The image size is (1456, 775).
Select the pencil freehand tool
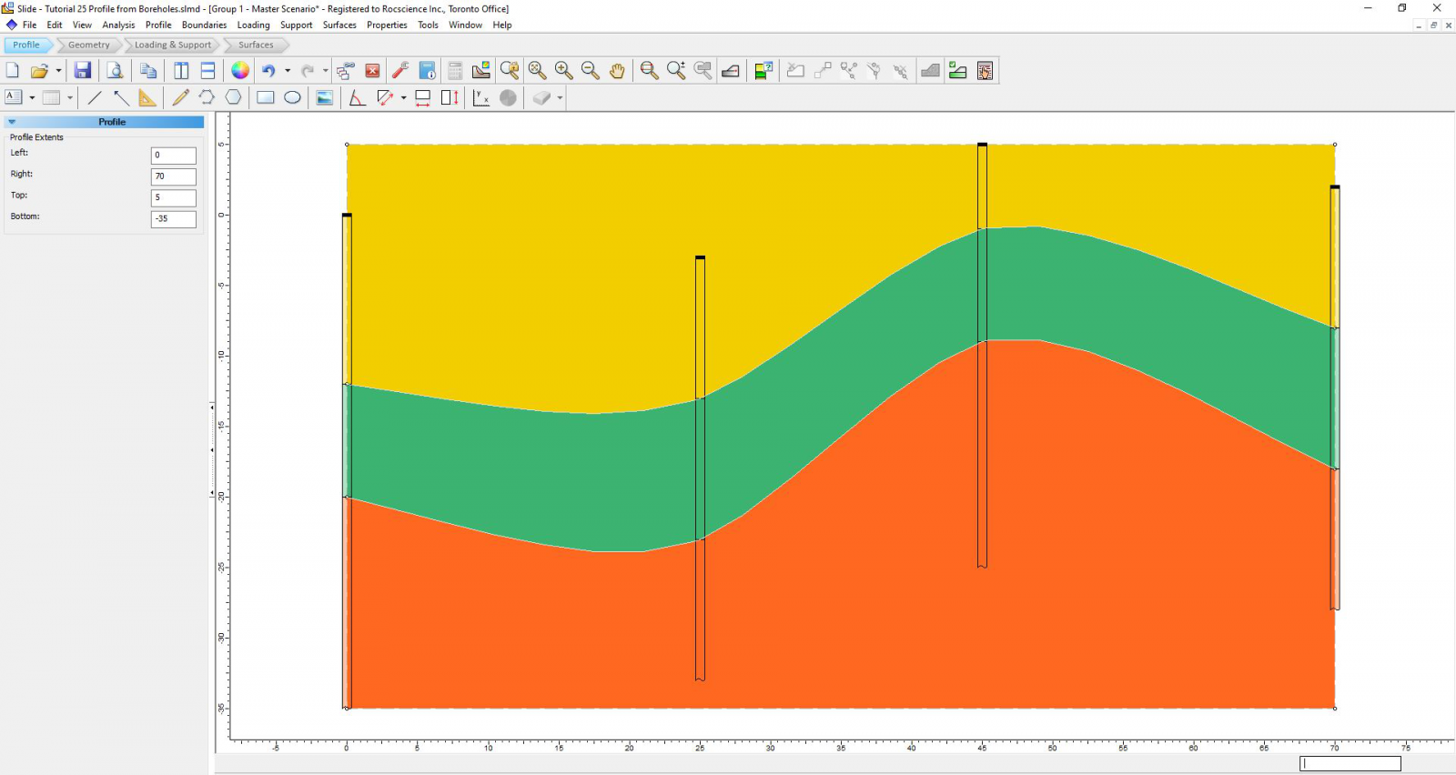click(180, 97)
